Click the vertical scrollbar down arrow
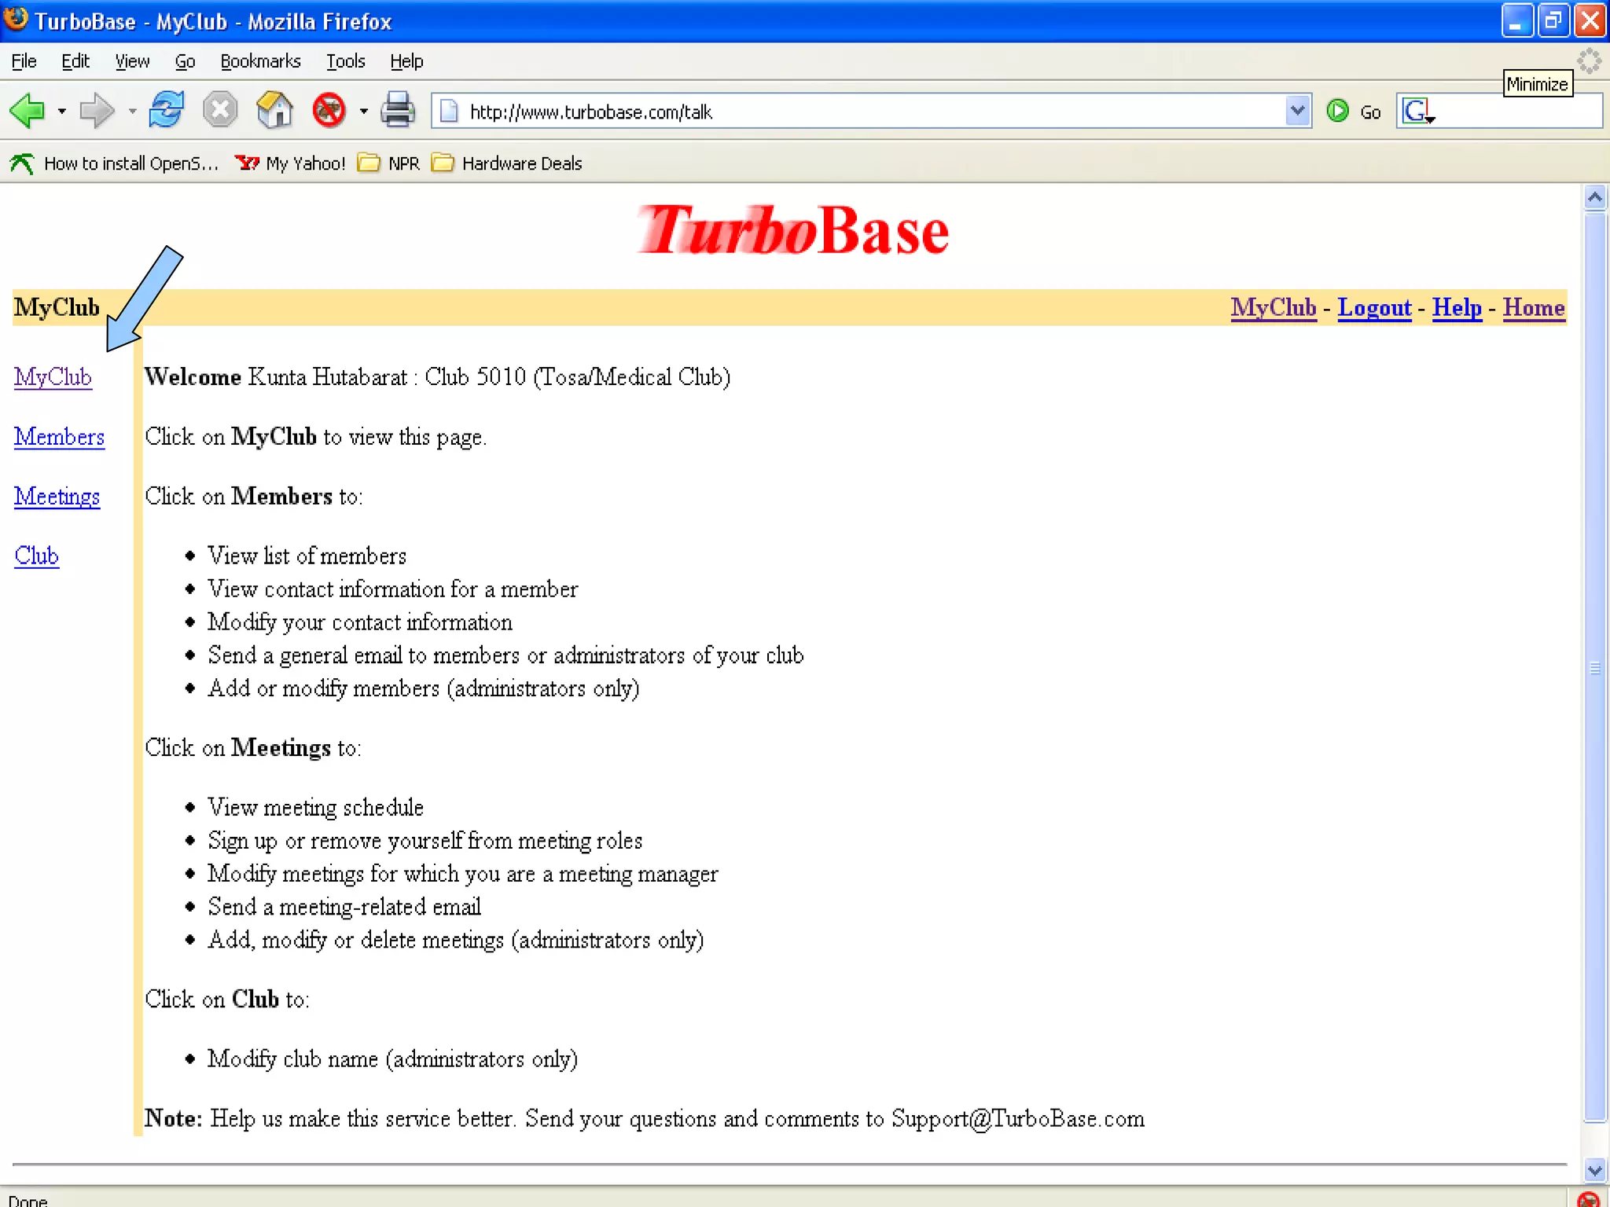 [x=1594, y=1170]
